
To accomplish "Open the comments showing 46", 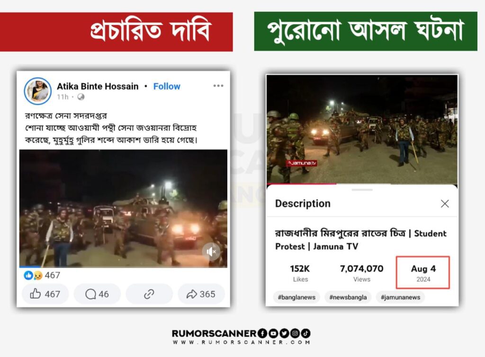I will coord(97,294).
